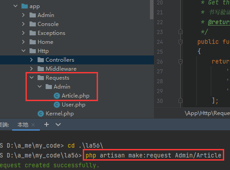Collapse the Http folder chevron

coord(24,51)
